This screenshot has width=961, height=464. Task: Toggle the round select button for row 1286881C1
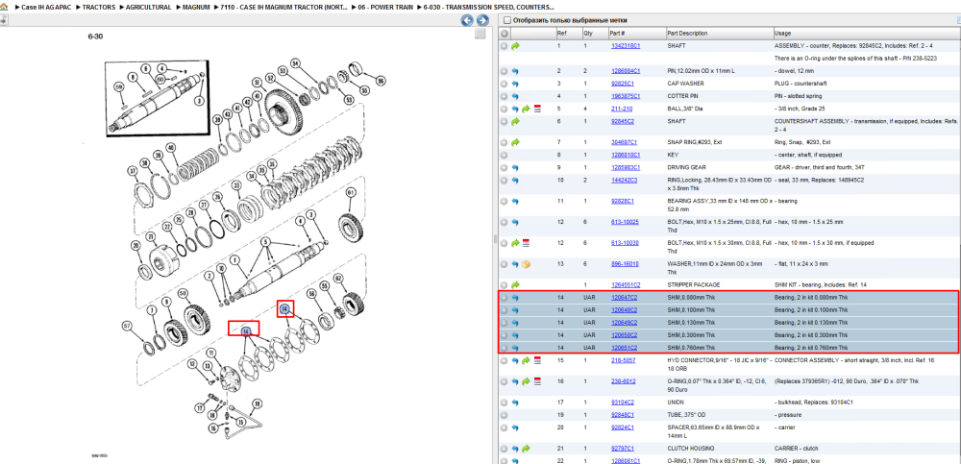pos(505,461)
